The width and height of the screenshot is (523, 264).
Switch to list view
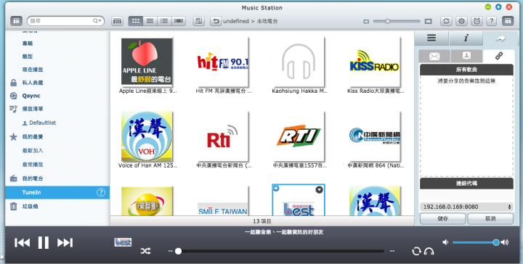tap(150, 21)
